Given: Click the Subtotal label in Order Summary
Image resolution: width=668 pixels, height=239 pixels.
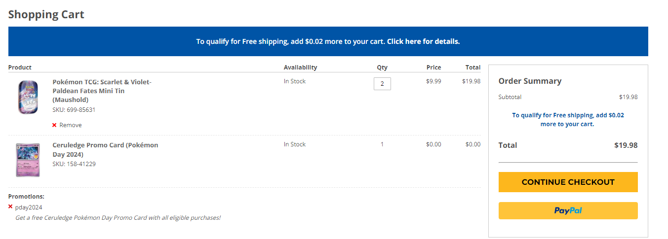Looking at the screenshot, I should tap(510, 97).
